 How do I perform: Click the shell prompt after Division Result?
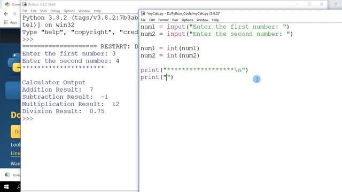coord(28,118)
